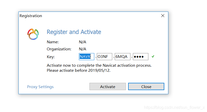The image size is (207, 112).
Task: Click the masked fourth key field
Action: (141, 57)
